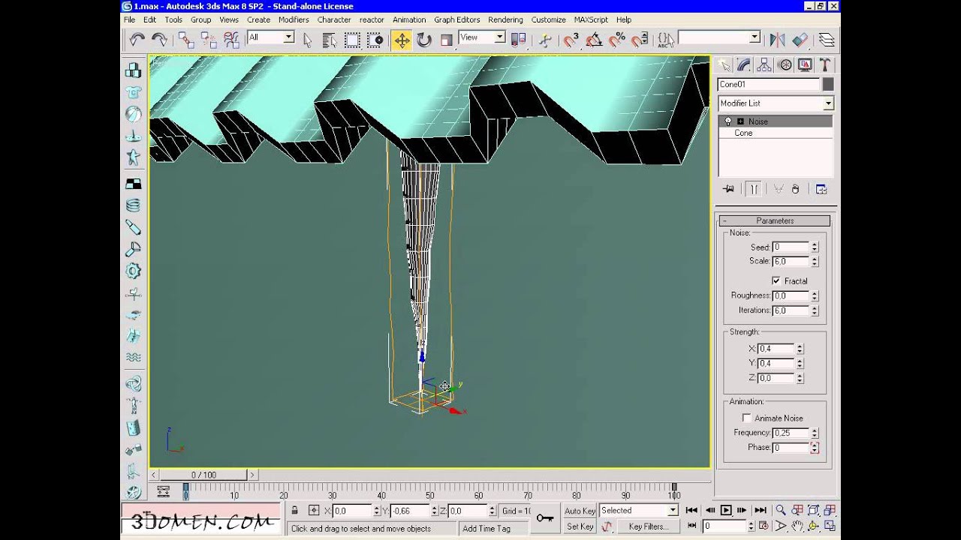Image resolution: width=961 pixels, height=540 pixels.
Task: Toggle the Fractal checkbox
Action: pos(776,280)
